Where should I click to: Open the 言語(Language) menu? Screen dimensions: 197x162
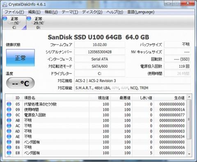tap(141, 12)
